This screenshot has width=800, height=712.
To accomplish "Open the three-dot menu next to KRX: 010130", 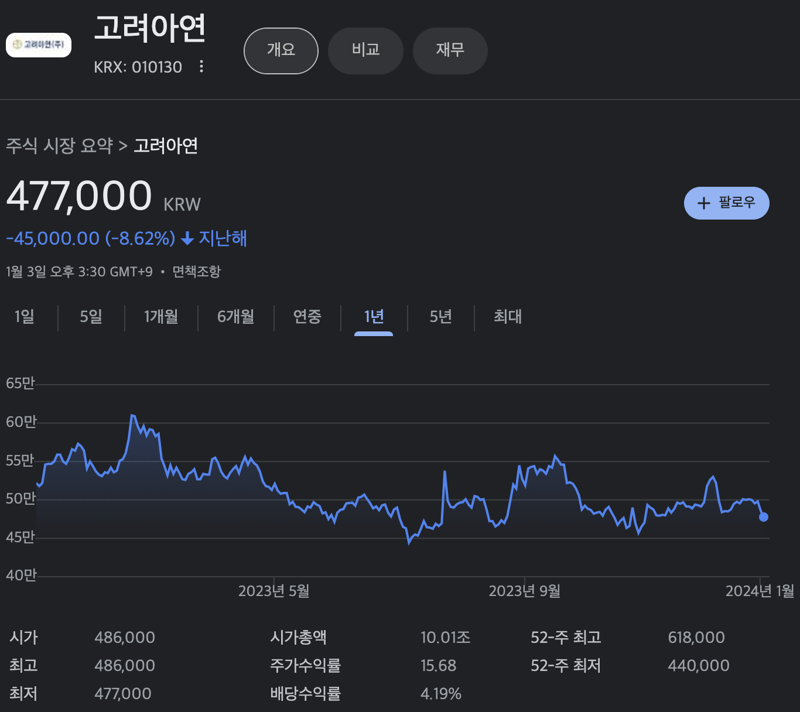I will coord(201,66).
